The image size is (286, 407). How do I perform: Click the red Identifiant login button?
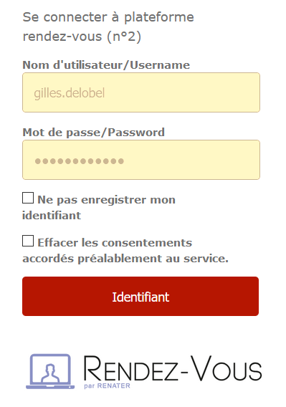pyautogui.click(x=140, y=296)
